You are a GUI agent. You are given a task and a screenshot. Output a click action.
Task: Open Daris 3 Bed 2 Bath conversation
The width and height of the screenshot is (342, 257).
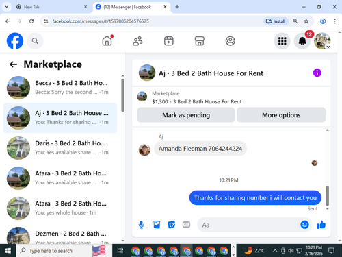[x=60, y=148]
